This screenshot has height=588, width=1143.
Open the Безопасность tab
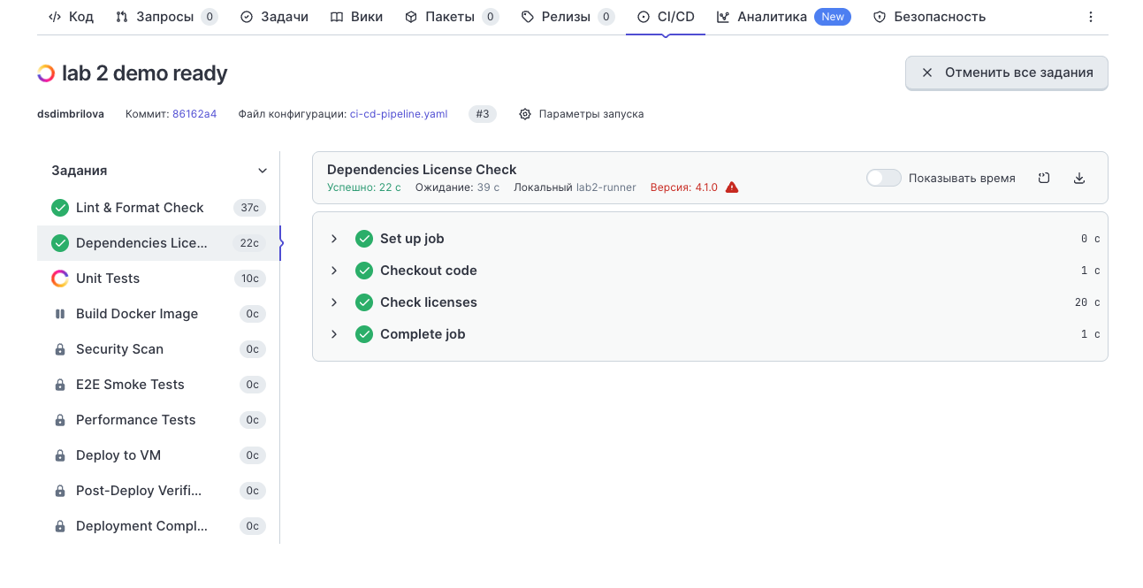click(928, 17)
